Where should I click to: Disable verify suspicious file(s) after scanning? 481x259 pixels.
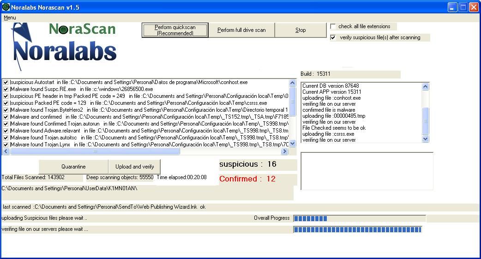(x=333, y=37)
